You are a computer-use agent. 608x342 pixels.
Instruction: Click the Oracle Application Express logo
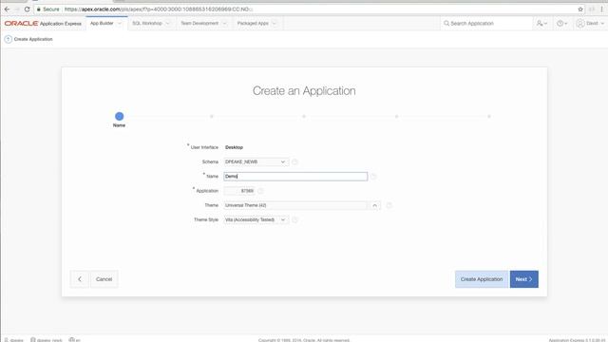point(43,23)
